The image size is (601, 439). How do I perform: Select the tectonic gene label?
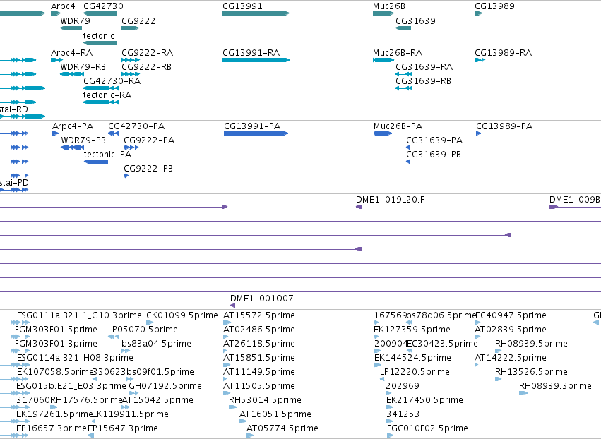(98, 35)
